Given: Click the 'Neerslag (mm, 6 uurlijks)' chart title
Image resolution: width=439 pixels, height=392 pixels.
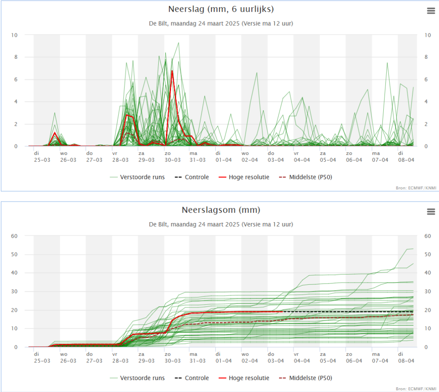Looking at the screenshot, I should (221, 9).
